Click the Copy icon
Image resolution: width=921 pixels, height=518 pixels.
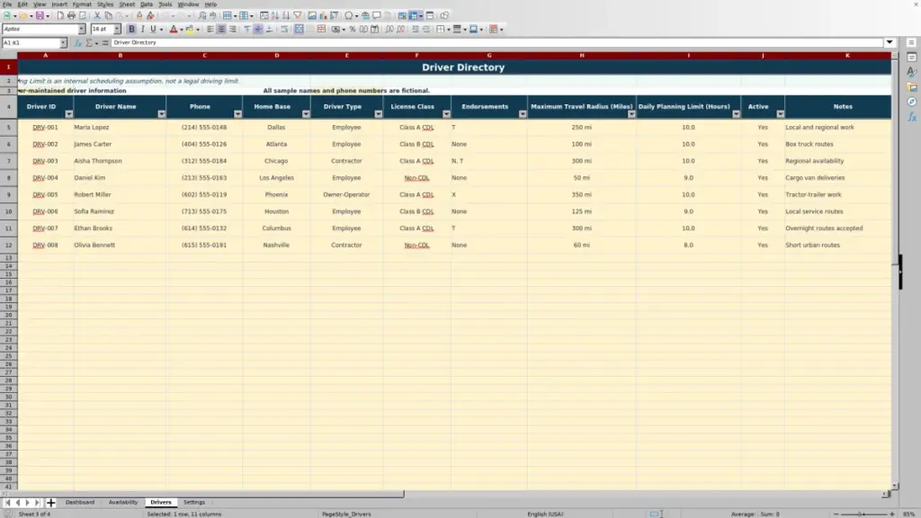click(108, 16)
